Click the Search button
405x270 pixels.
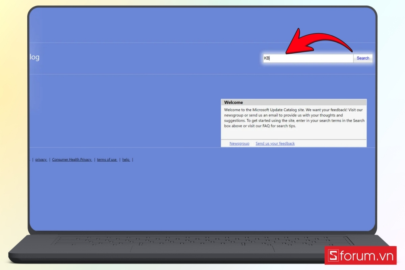point(363,58)
